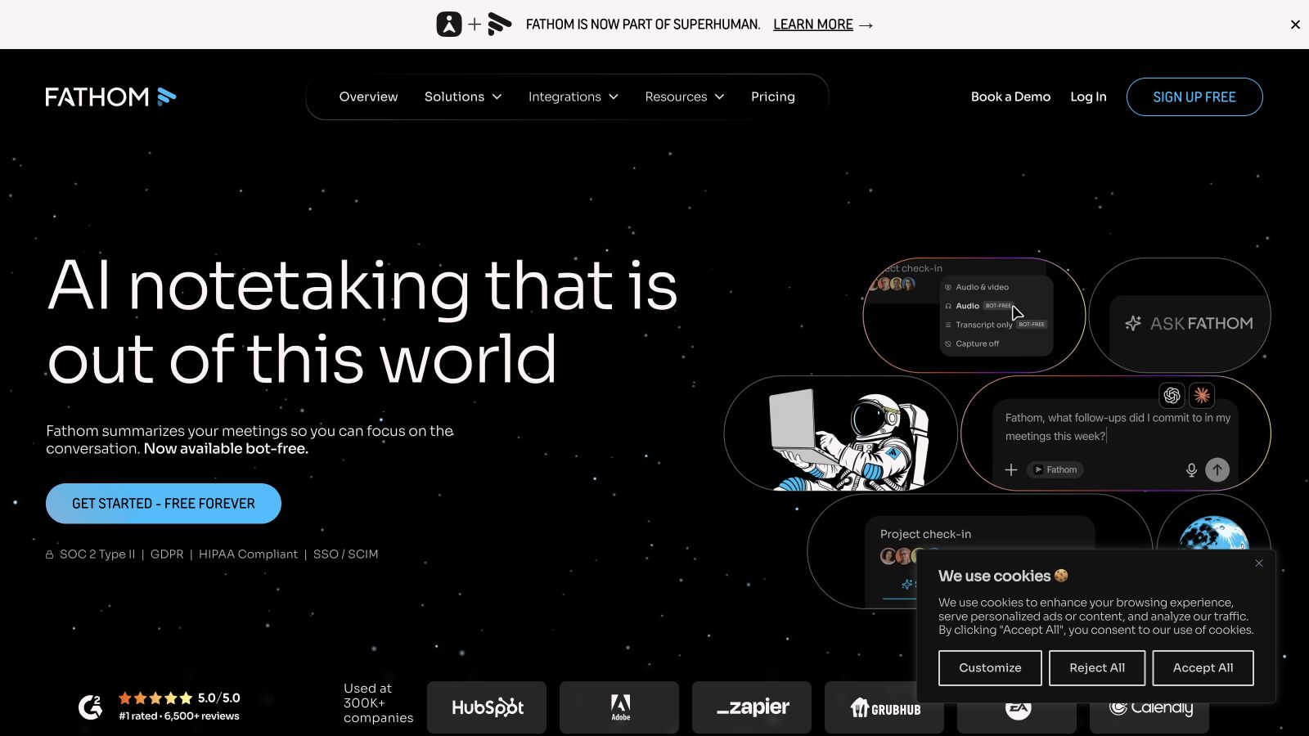Click the Sign Up Free button
This screenshot has height=736, width=1309.
click(x=1194, y=96)
